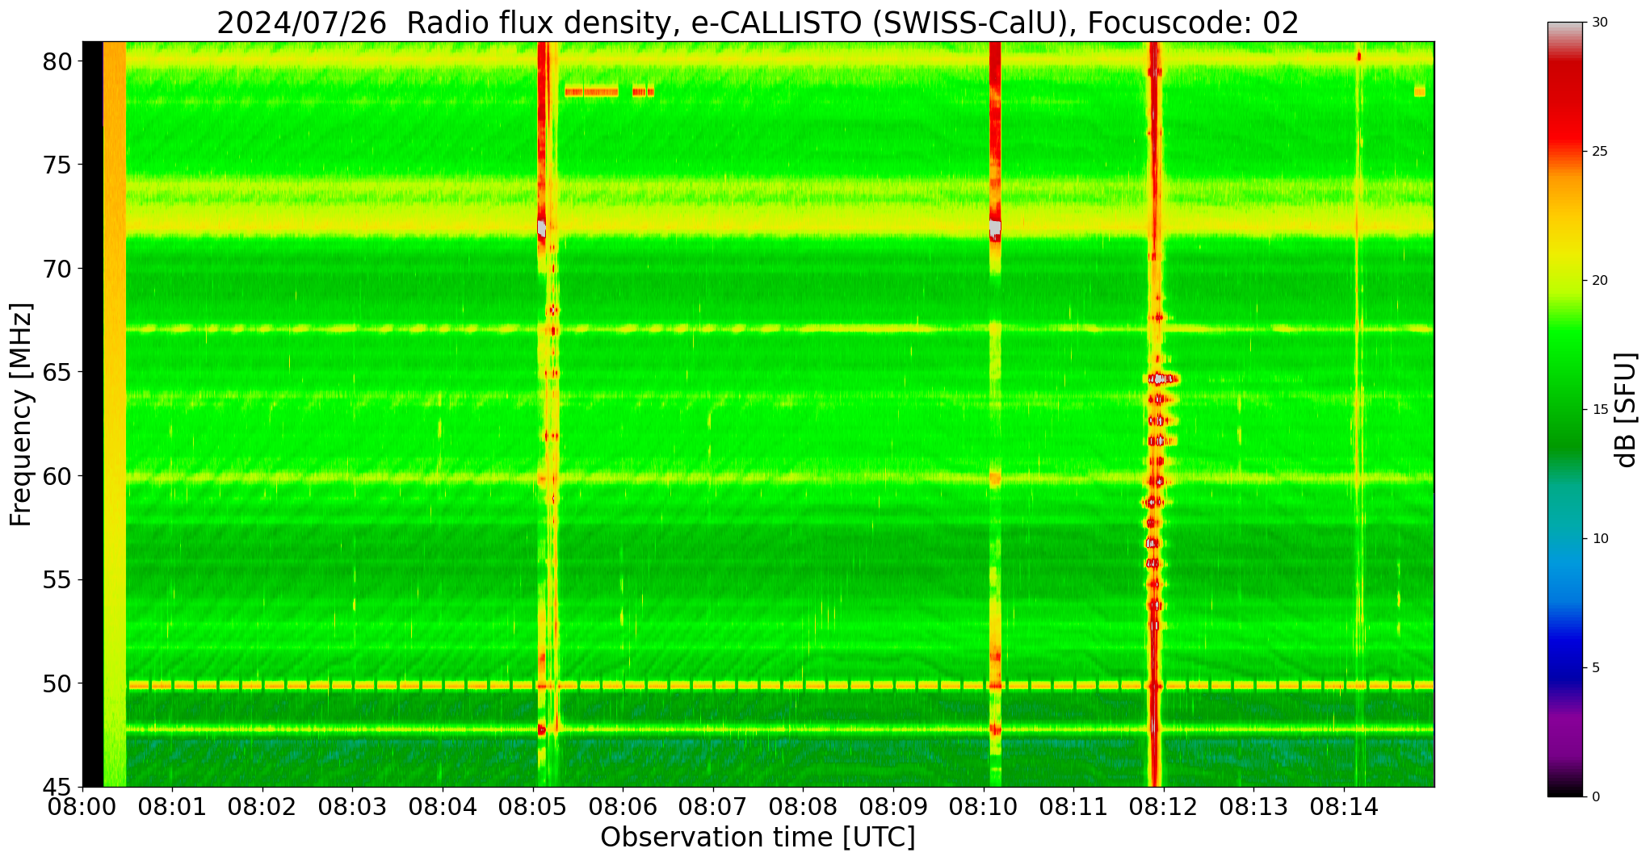Click the 70 MHz frequency tick label

[57, 269]
